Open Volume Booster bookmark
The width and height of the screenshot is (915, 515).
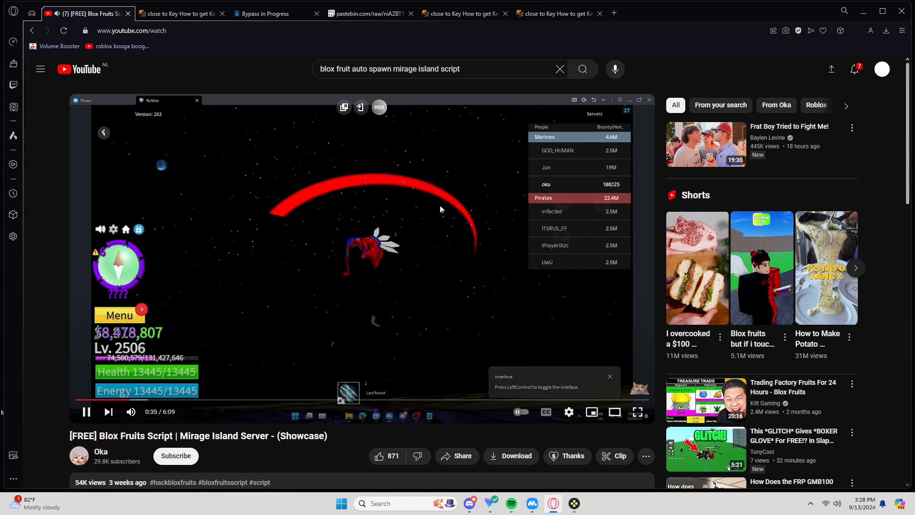point(54,46)
